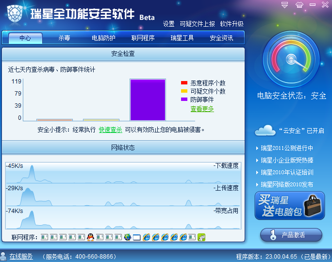
Task: Click arrow beside 瑞星小企业版受热捧
Action: (257, 161)
